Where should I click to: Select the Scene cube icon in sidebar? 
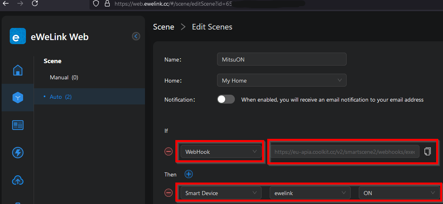pos(18,98)
